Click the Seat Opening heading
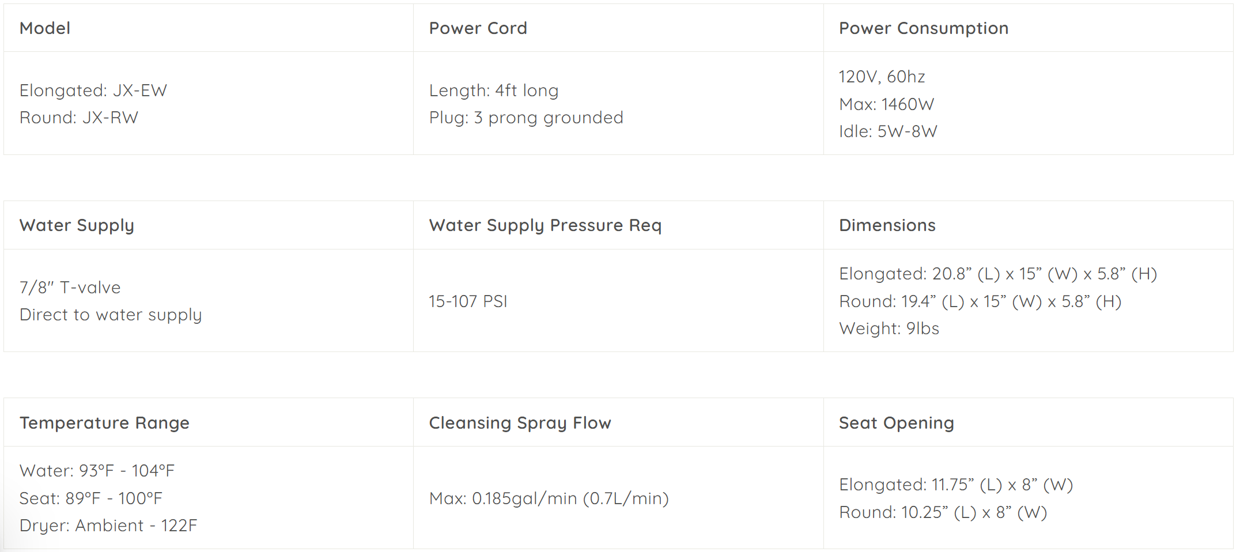The width and height of the screenshot is (1240, 552). 896,423
